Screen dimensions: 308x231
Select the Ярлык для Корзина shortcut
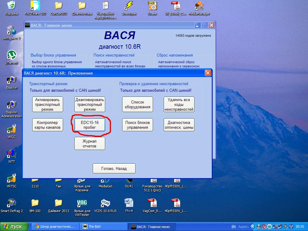(x=82, y=185)
